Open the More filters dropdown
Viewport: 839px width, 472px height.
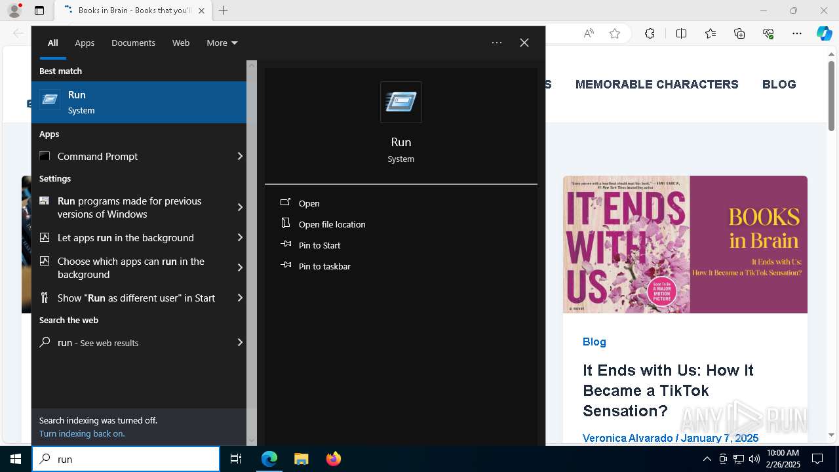[x=222, y=43]
